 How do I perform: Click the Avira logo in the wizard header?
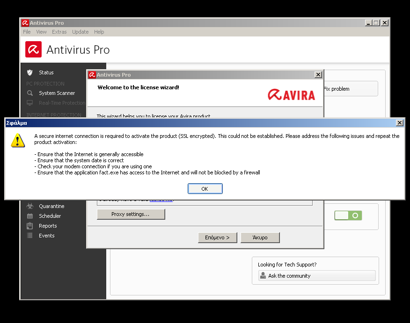click(291, 95)
